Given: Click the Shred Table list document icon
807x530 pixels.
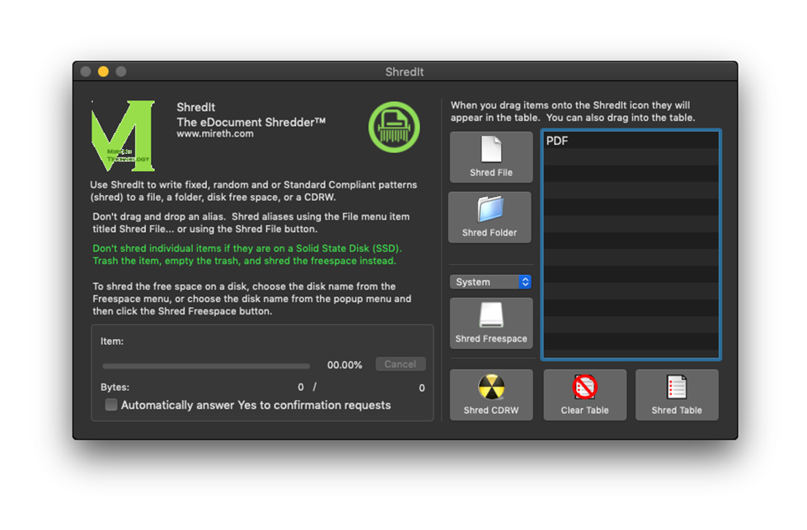Looking at the screenshot, I should 676,387.
